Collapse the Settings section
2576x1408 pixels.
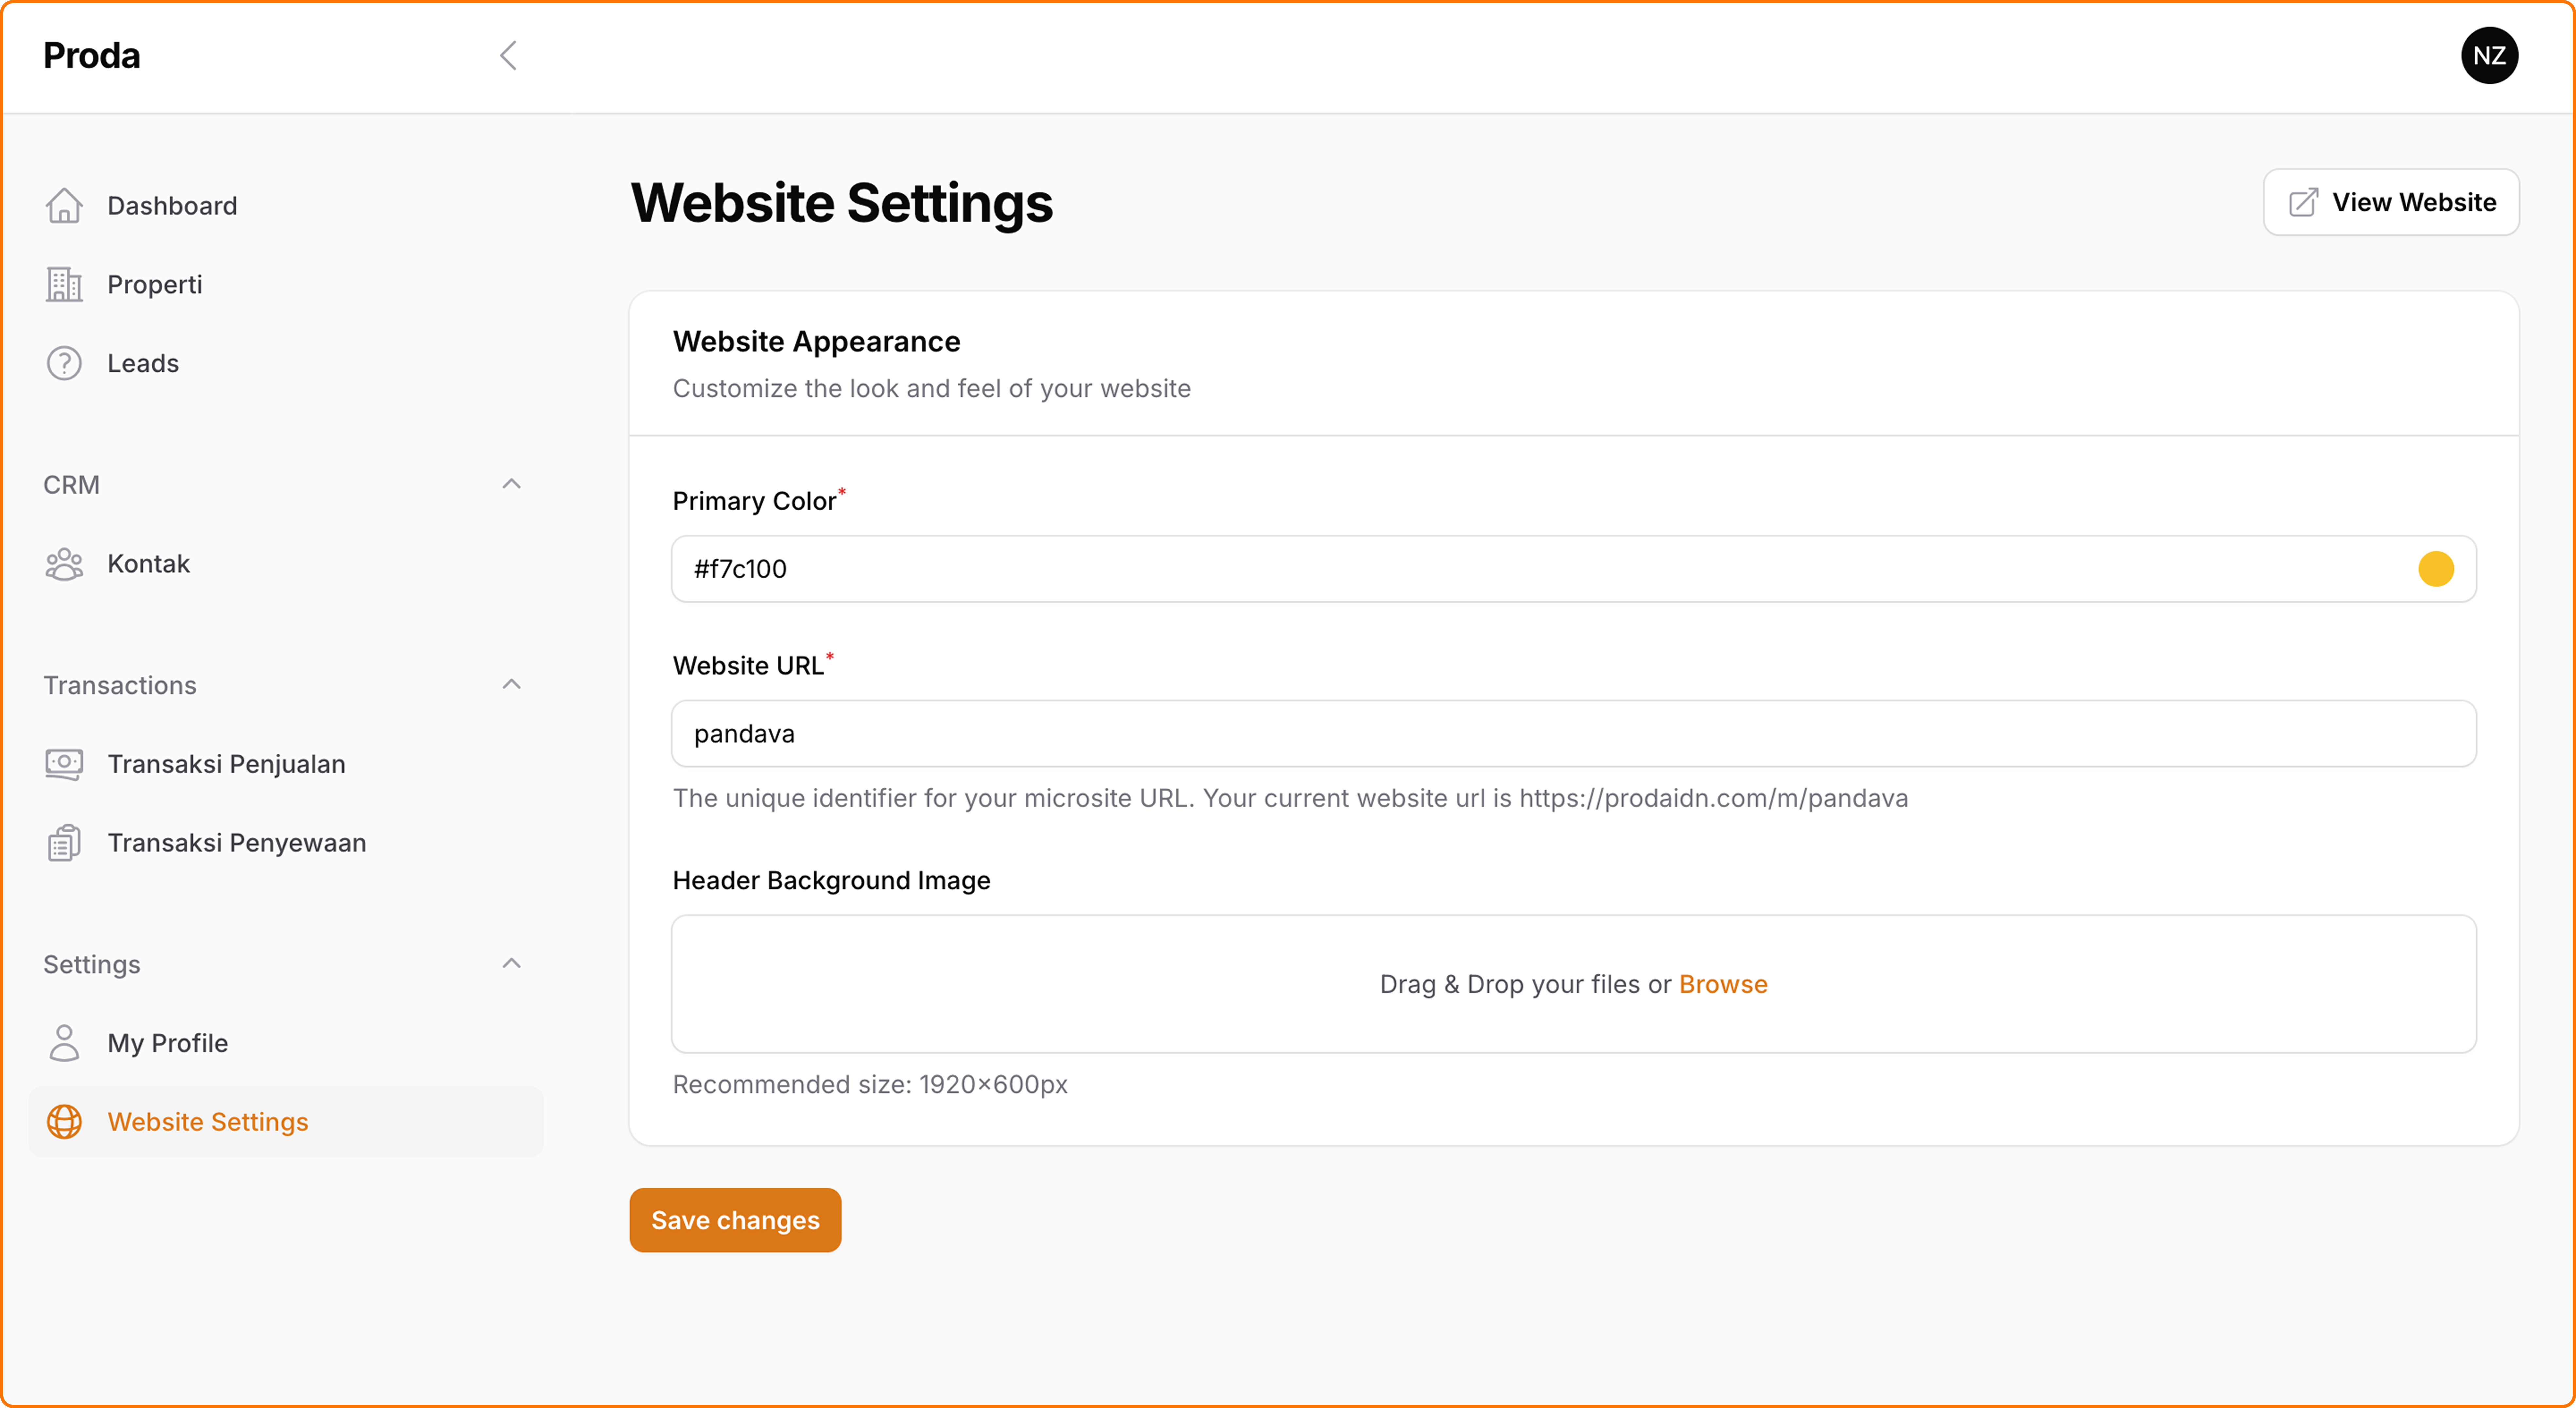point(511,964)
